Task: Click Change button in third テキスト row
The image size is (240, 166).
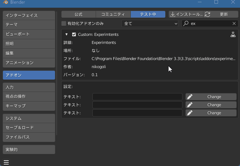Action: coord(211,113)
